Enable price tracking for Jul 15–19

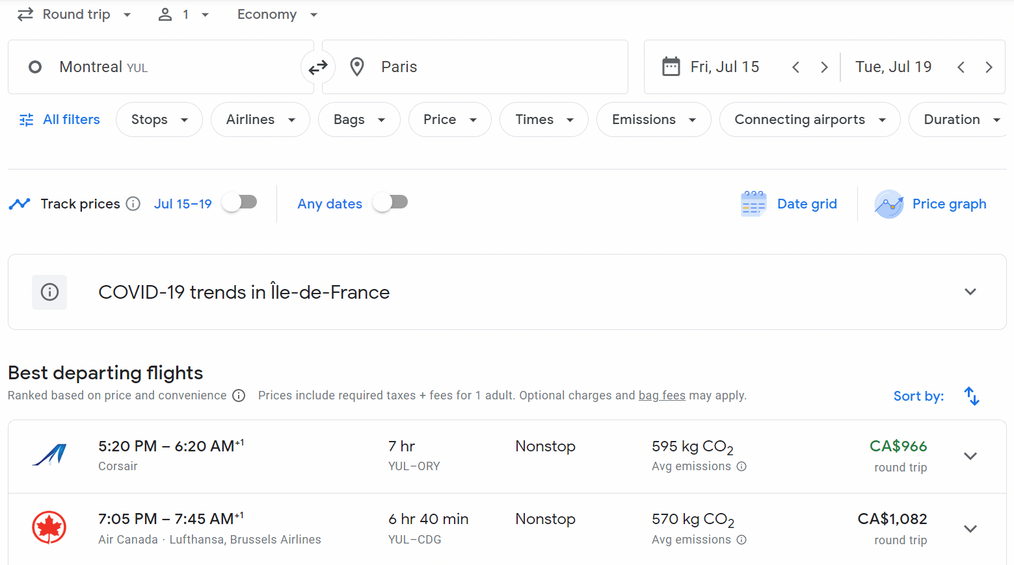pyautogui.click(x=239, y=203)
